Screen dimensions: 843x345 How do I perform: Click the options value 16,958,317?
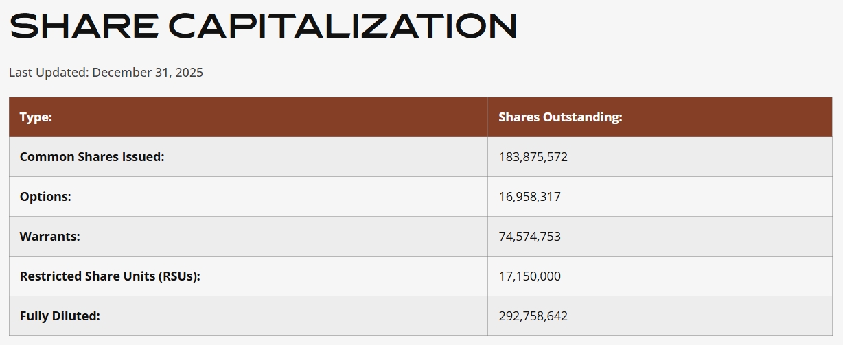coord(529,197)
